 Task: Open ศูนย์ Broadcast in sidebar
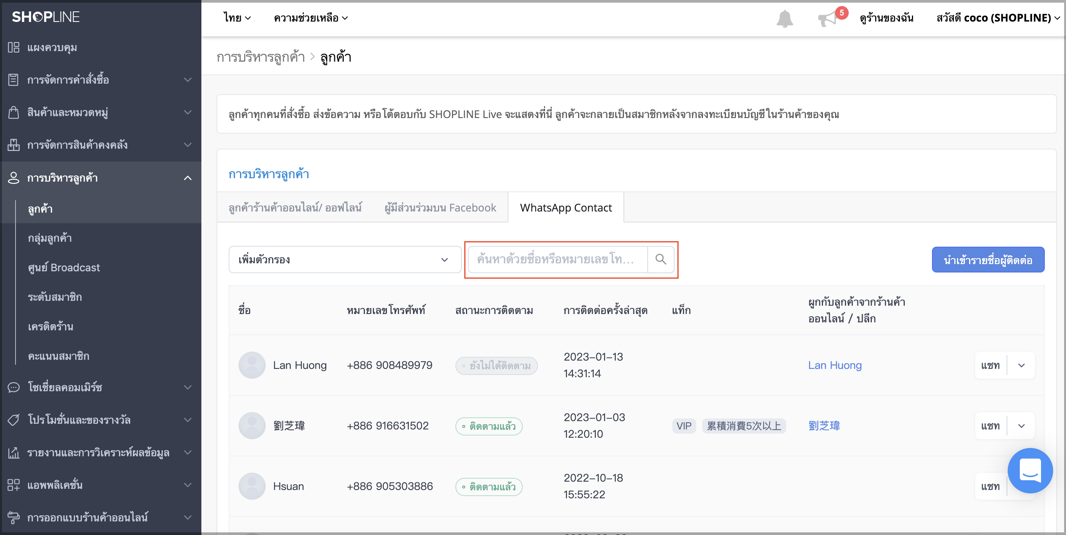tap(64, 268)
